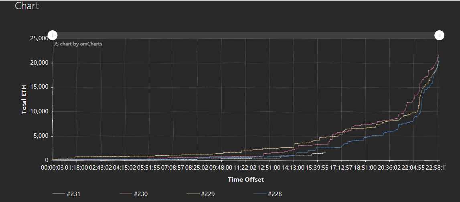Image resolution: width=460 pixels, height=202 pixels.
Task: Click the left scrollbar grip handle
Action: [53, 35]
